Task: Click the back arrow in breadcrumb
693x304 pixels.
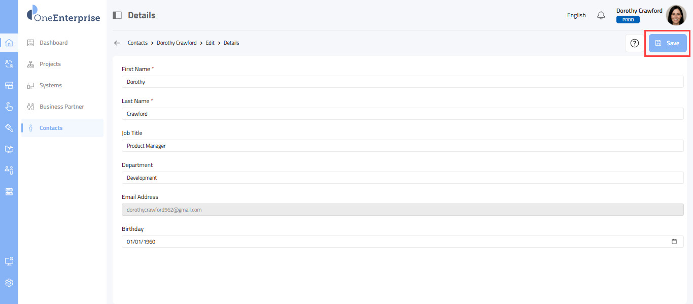Action: coord(117,43)
